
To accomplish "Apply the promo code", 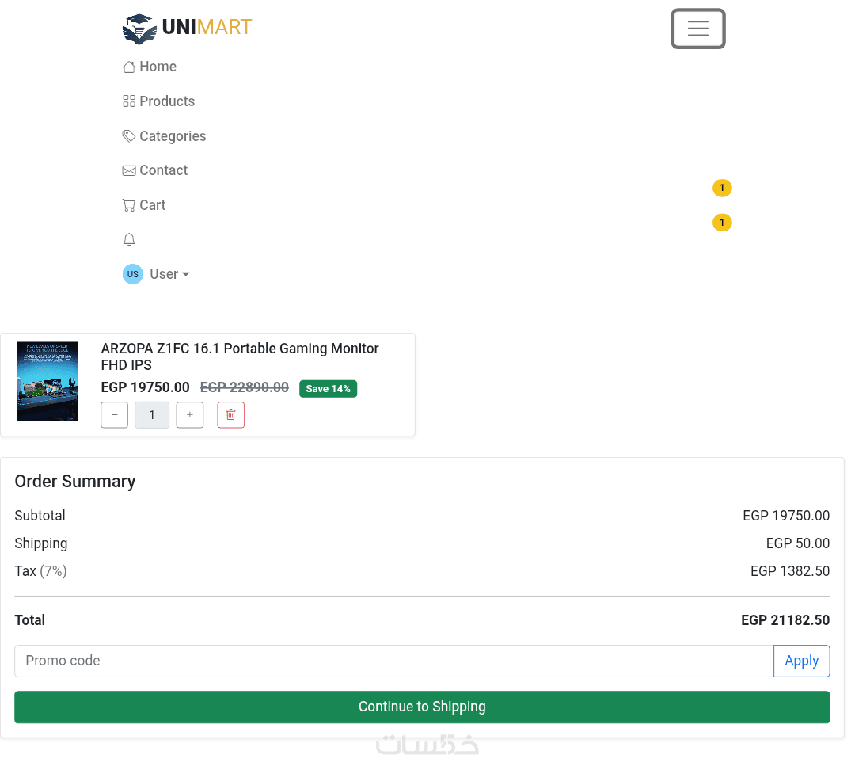I will 801,661.
